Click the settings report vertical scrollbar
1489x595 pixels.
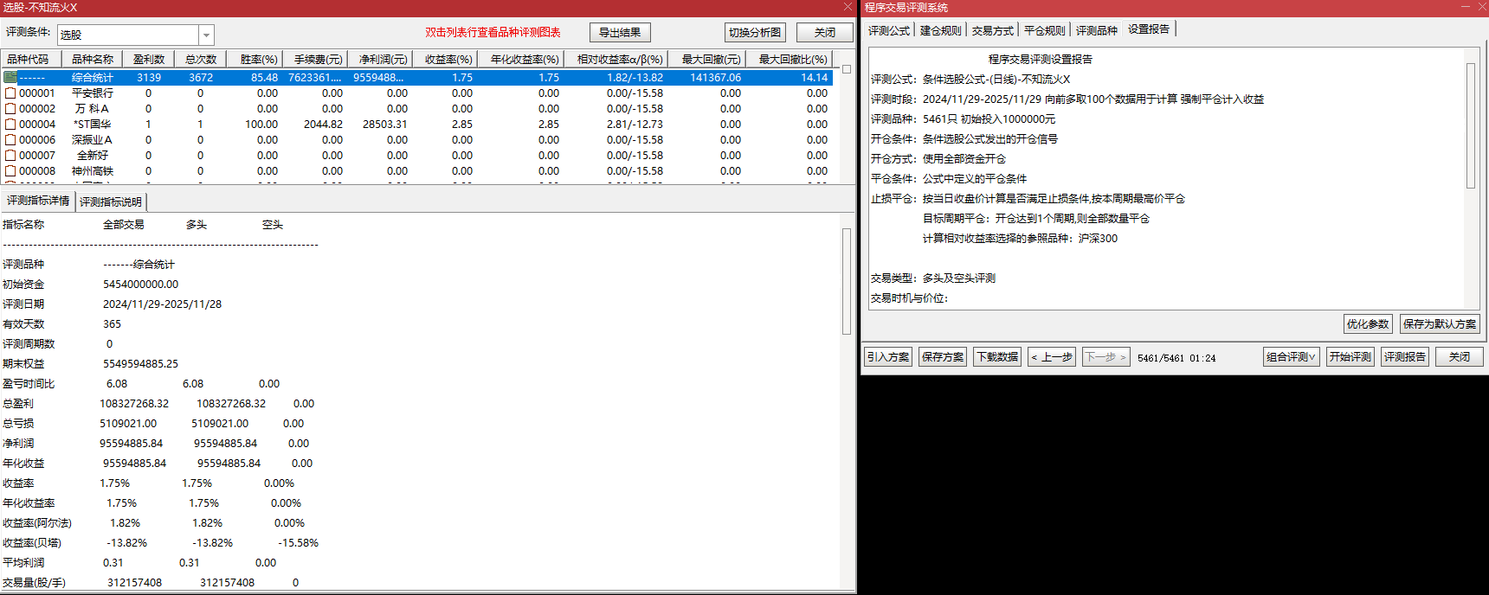pos(1470,125)
